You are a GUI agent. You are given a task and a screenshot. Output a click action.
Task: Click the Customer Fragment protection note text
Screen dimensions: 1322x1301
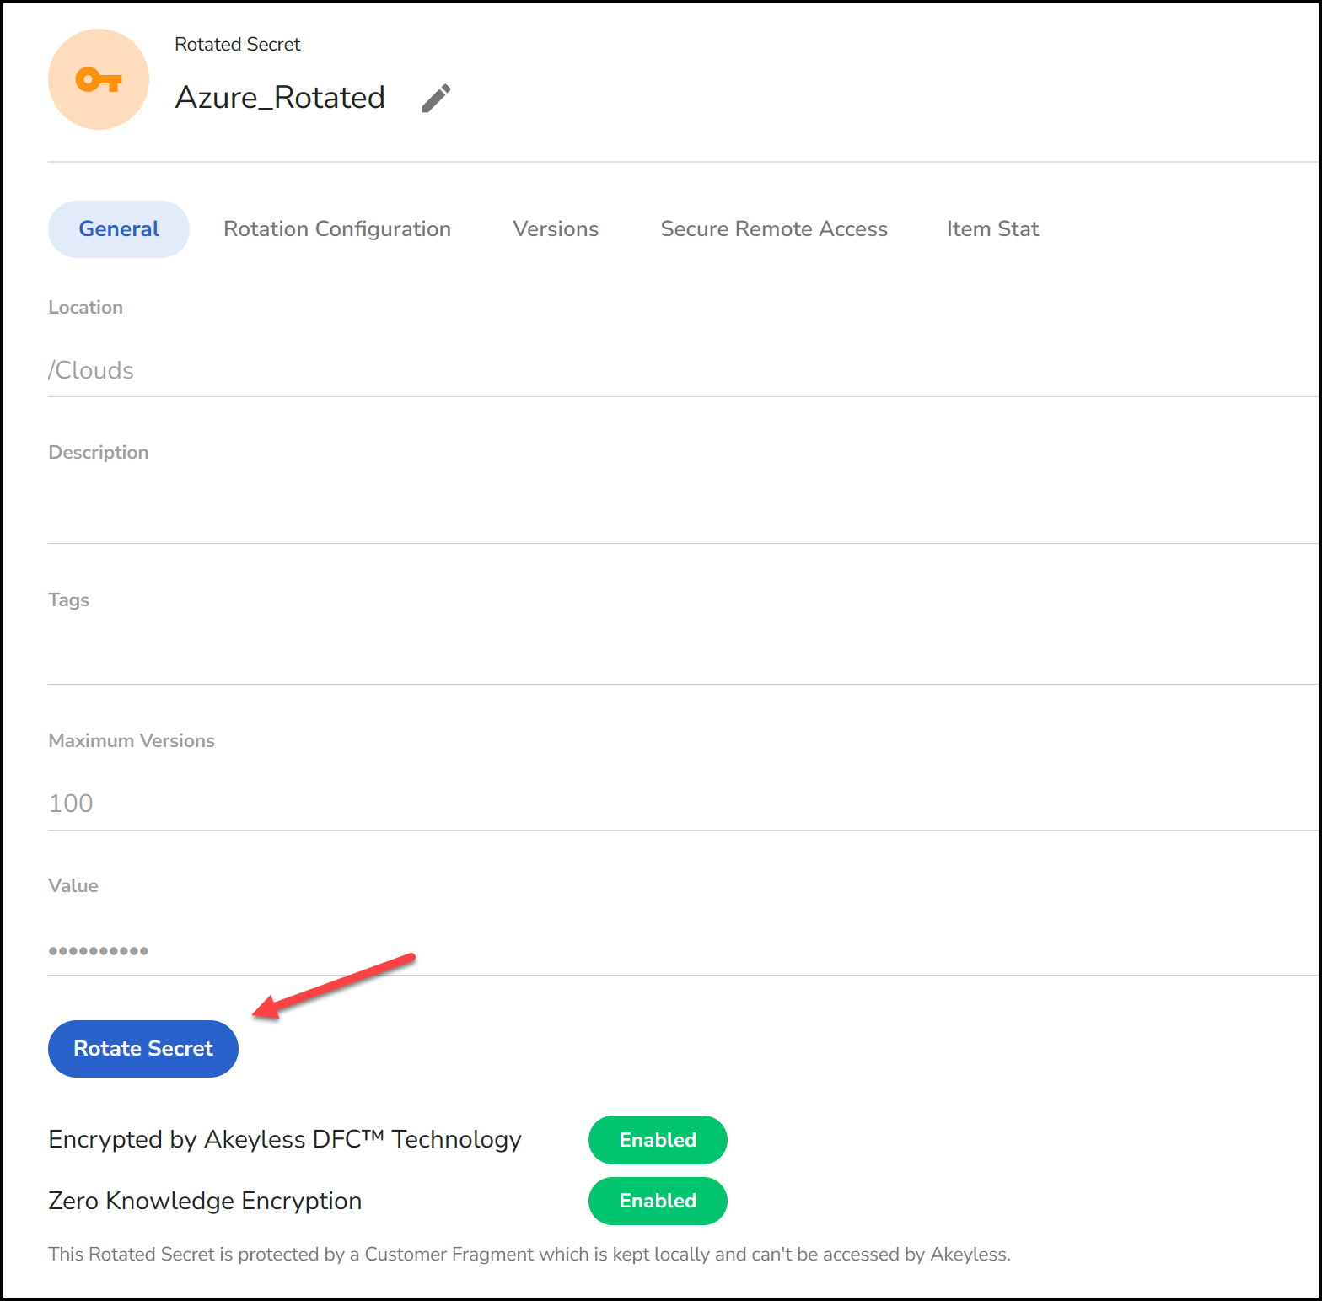point(529,1254)
